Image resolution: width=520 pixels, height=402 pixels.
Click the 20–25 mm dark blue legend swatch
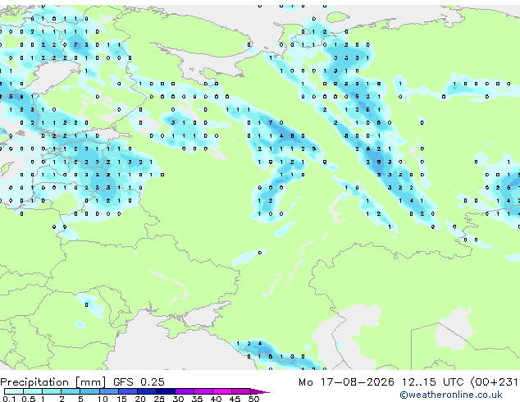point(147,391)
